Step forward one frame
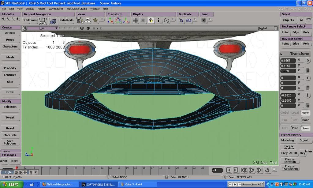 coord(236,170)
